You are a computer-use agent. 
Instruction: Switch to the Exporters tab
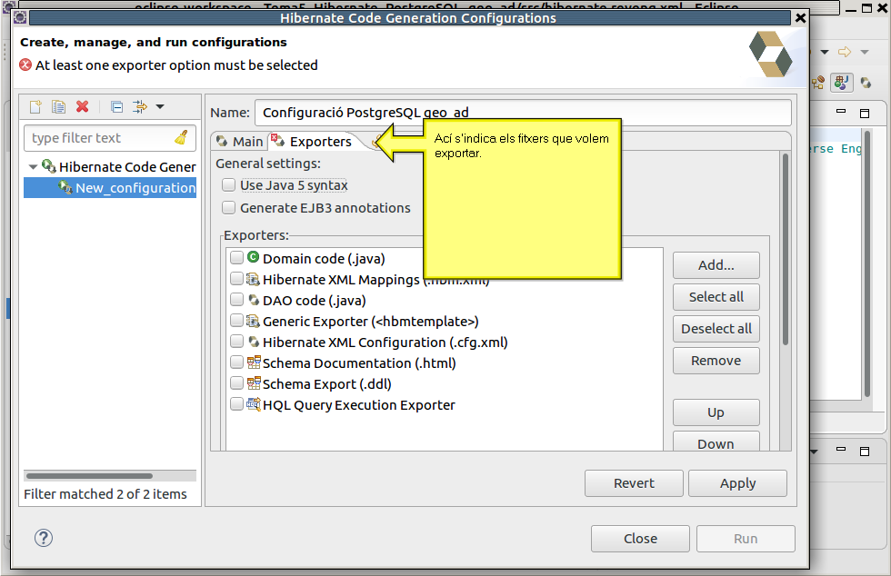click(x=311, y=142)
